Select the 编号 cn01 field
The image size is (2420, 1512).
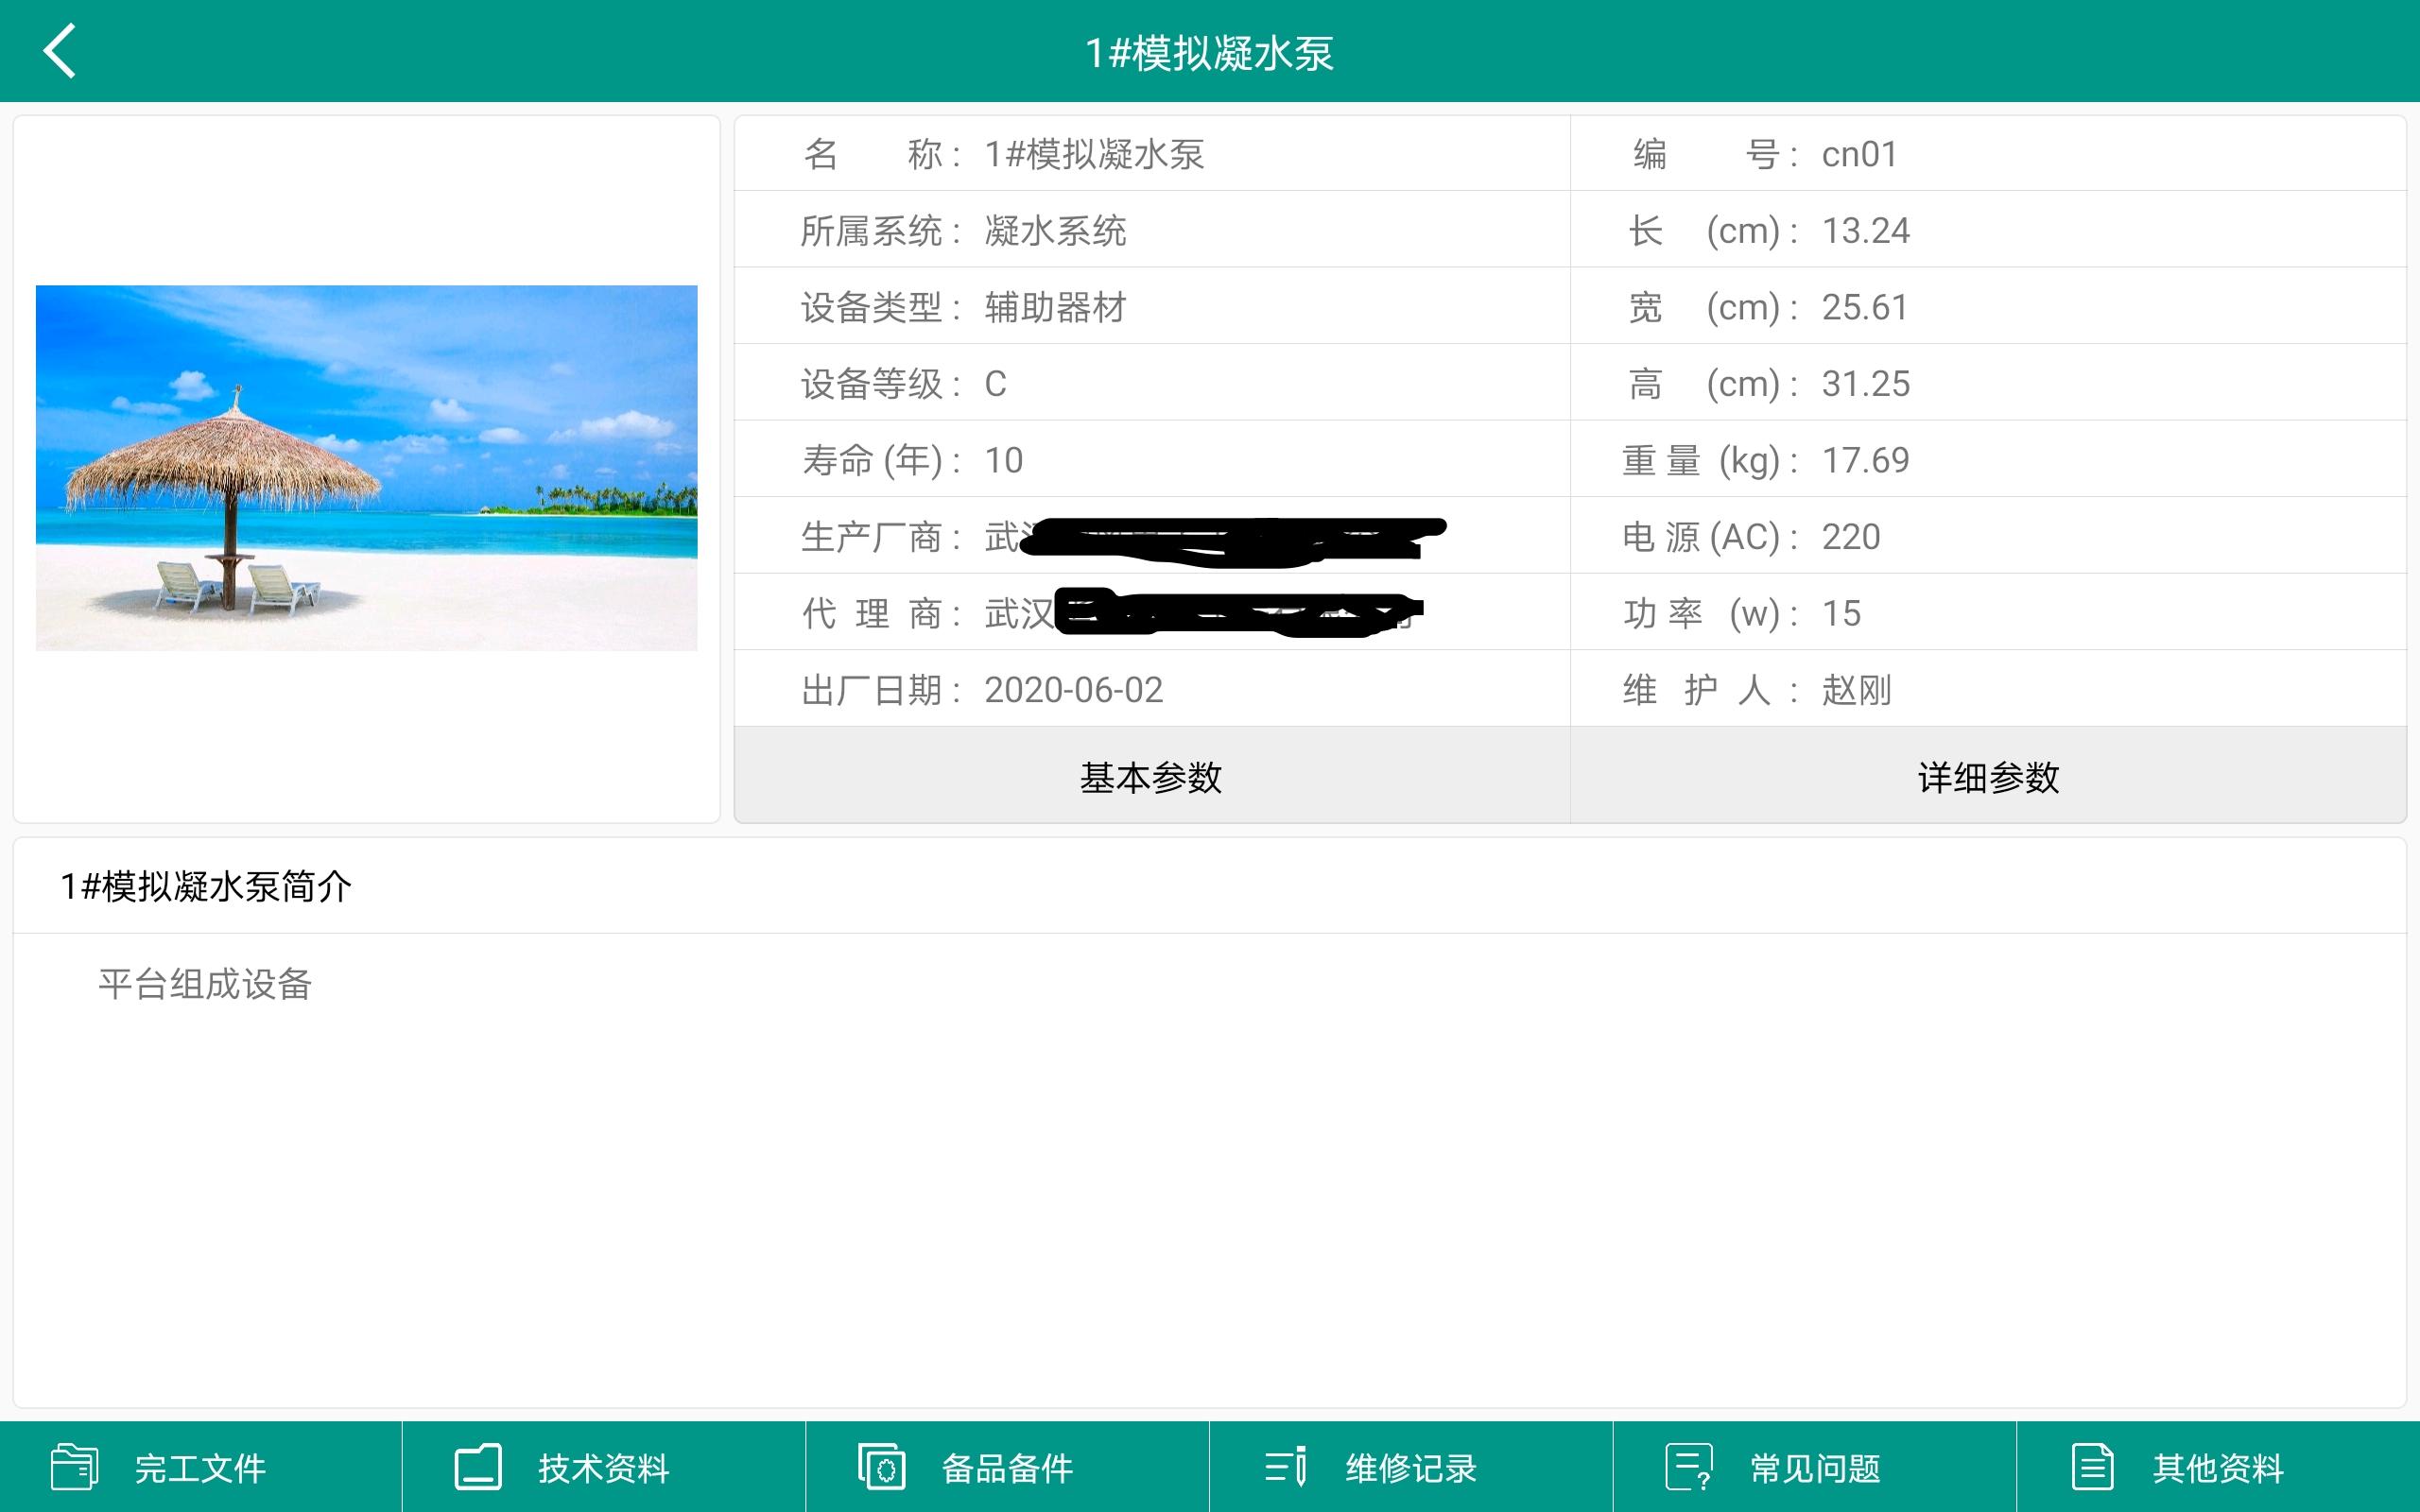1858,154
